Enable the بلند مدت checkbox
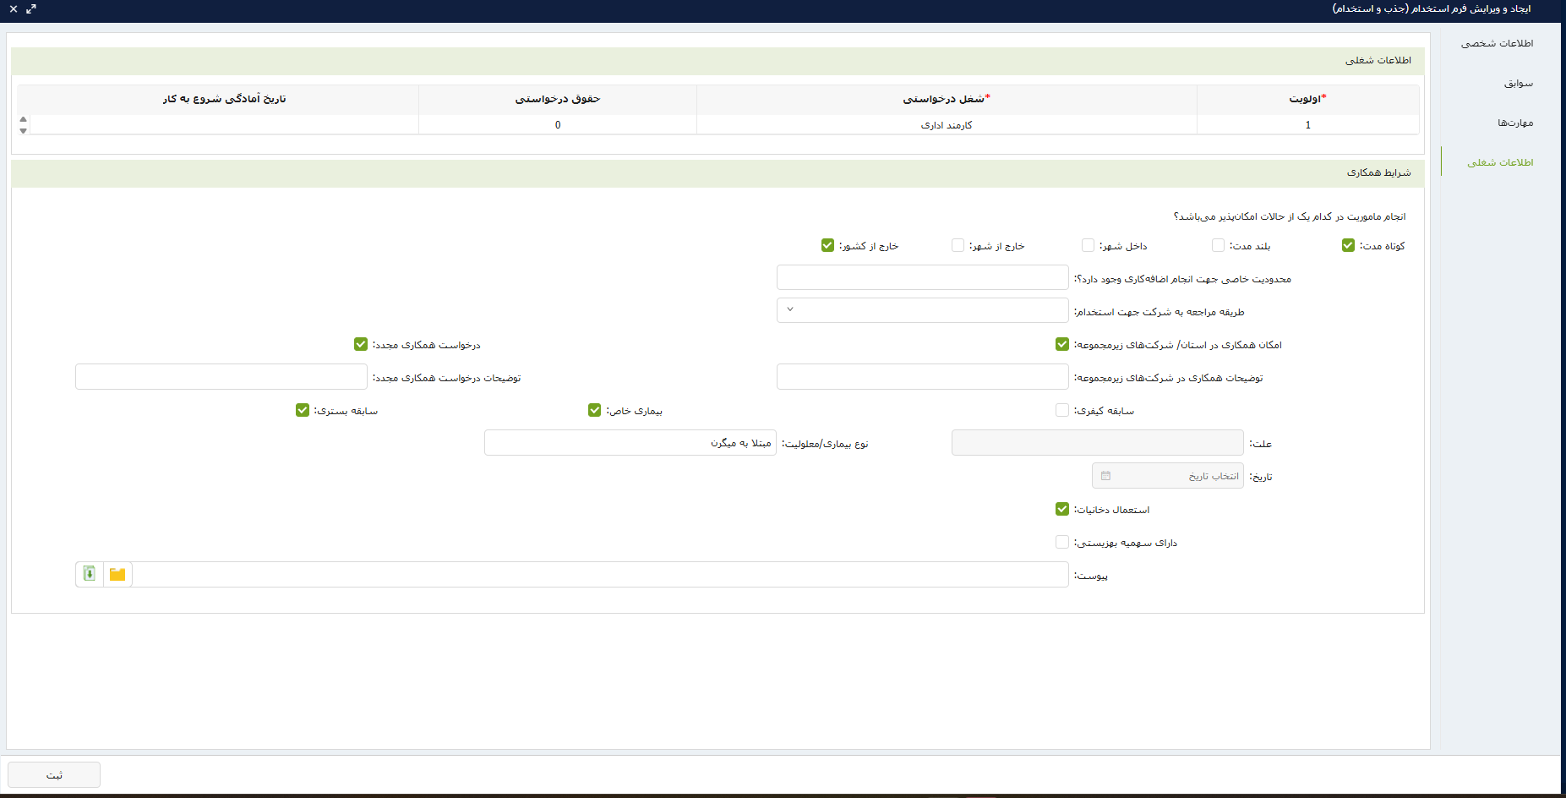The width and height of the screenshot is (1566, 798). point(1218,245)
